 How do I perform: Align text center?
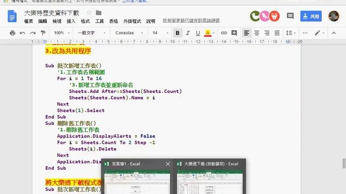[x=257, y=33]
